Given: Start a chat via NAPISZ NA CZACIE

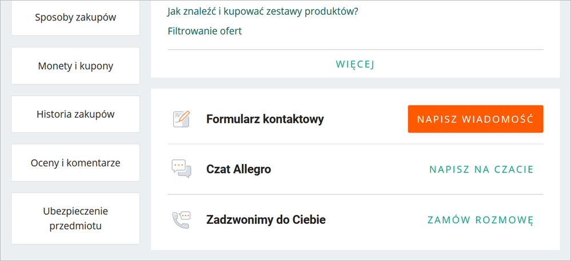Looking at the screenshot, I should point(481,169).
